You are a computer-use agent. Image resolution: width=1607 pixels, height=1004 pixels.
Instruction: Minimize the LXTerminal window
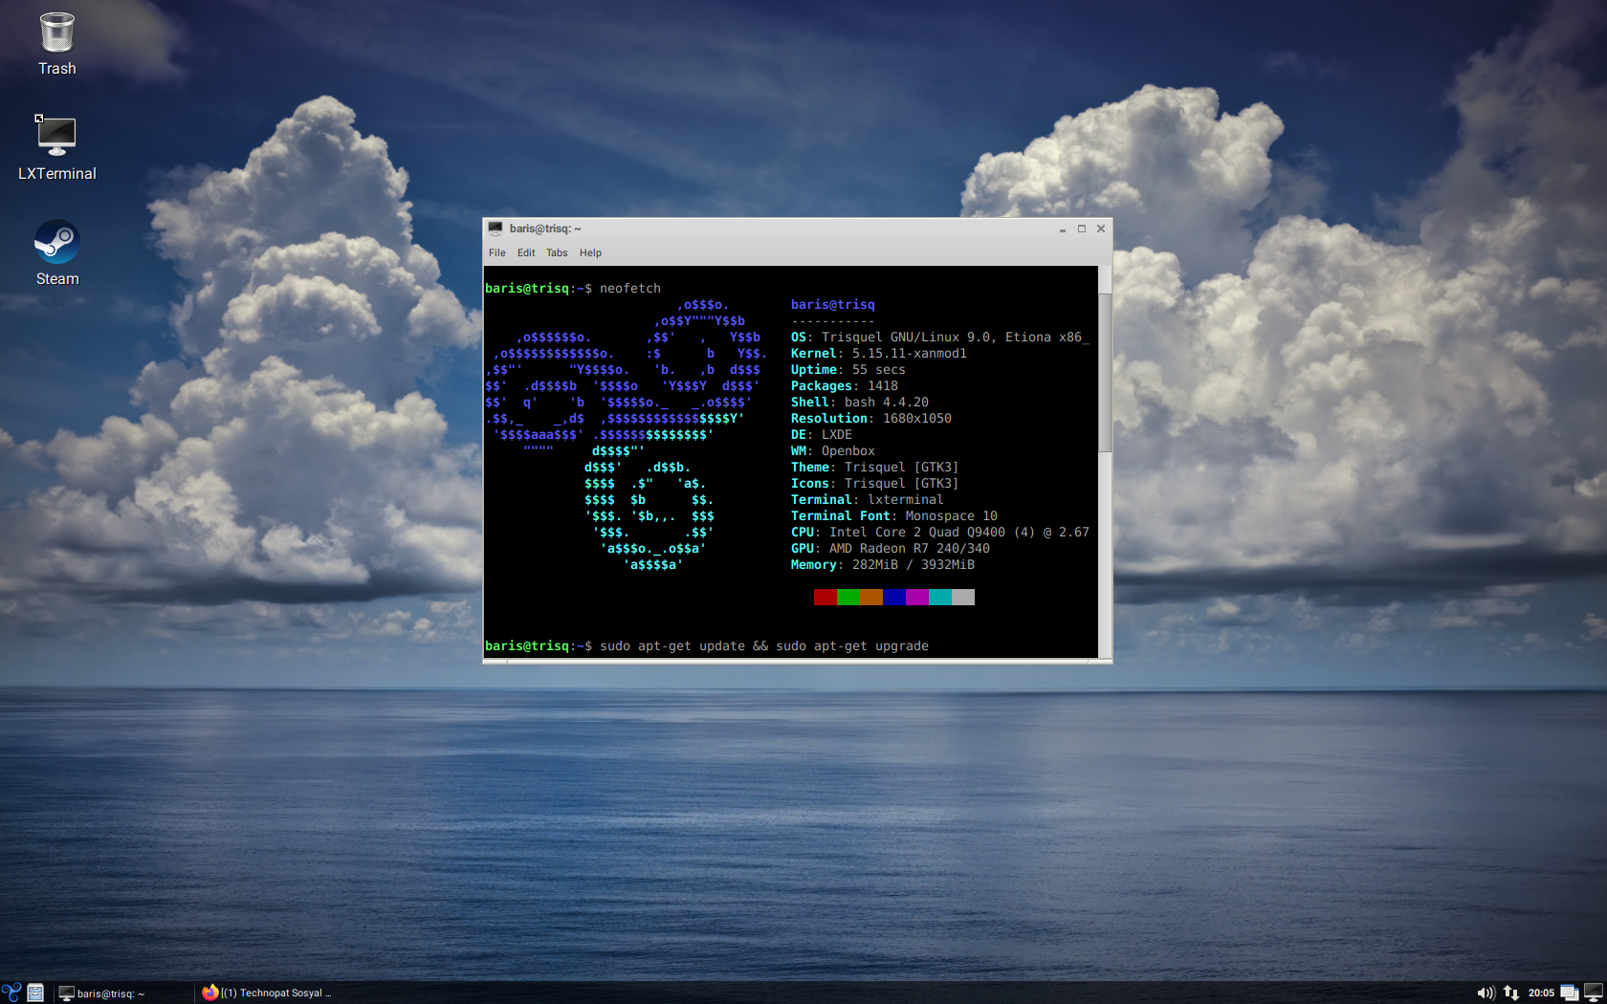(x=1063, y=229)
